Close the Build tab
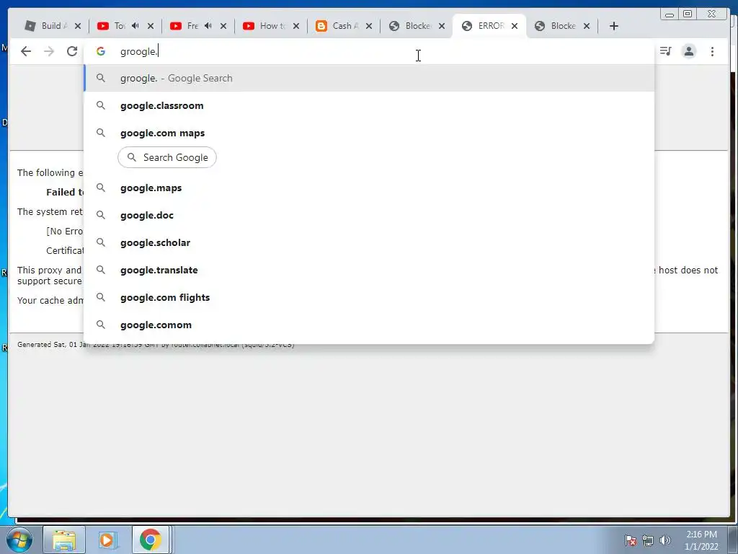The image size is (738, 554). [x=78, y=26]
